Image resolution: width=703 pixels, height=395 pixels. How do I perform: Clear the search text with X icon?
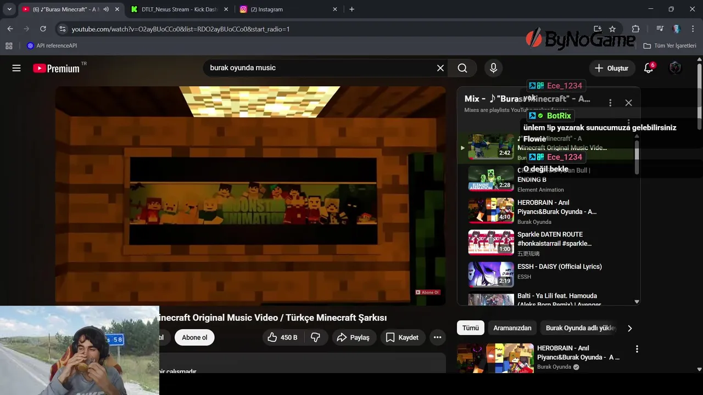(440, 68)
